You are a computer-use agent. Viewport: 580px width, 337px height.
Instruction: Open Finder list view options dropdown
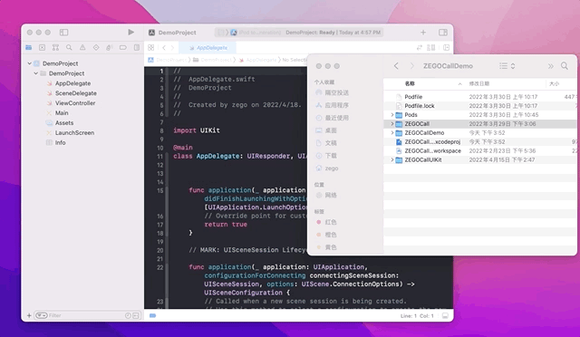tap(507, 66)
